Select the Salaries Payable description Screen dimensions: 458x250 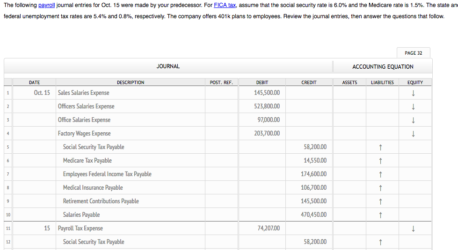tap(81, 214)
